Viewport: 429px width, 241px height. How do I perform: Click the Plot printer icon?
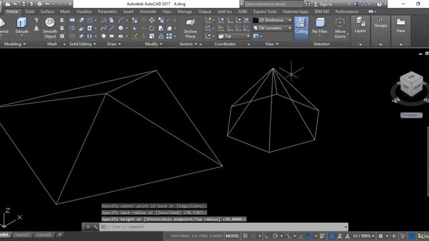tap(40, 4)
